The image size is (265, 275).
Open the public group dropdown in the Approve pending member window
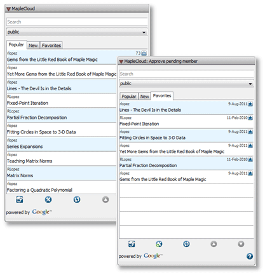point(186,84)
